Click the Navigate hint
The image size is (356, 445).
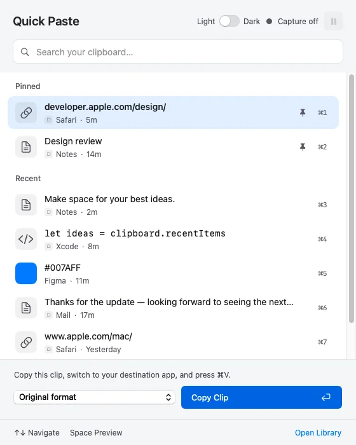tap(37, 432)
